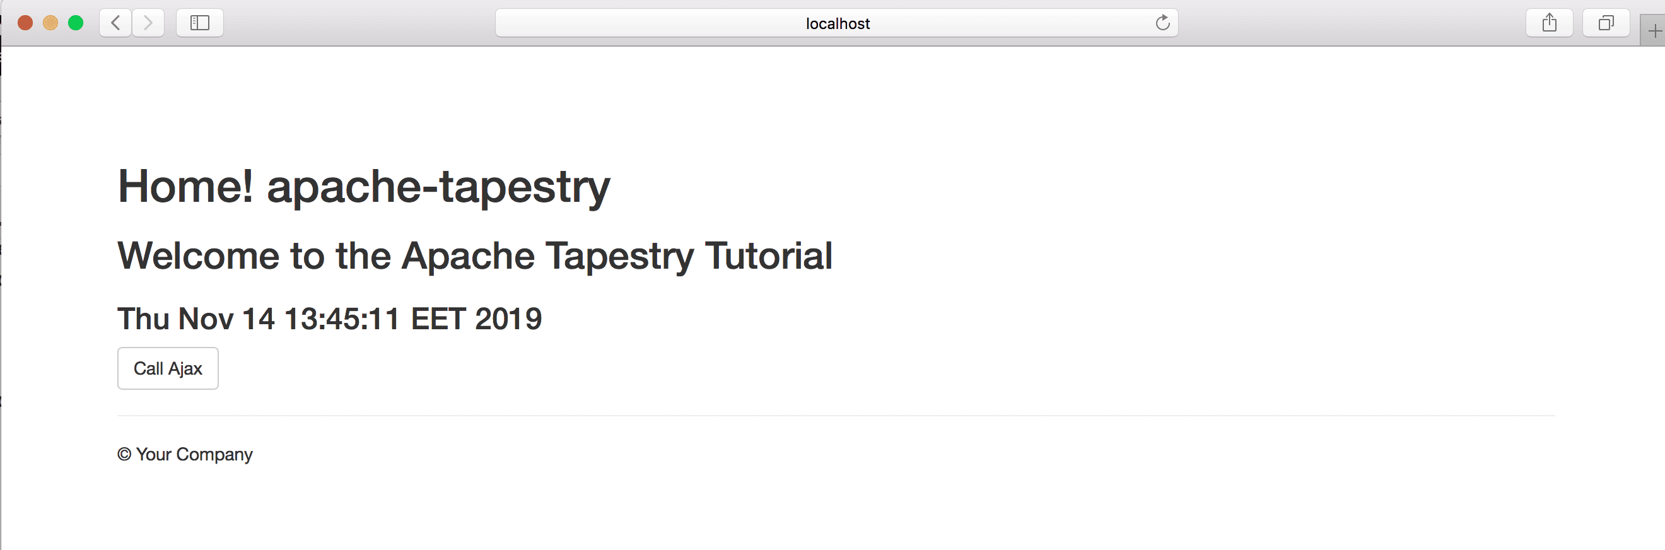Show the Safari sidebar
1665x550 pixels.
pos(200,23)
